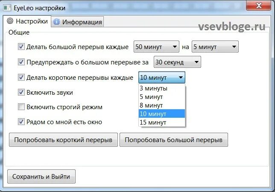Click the gear icon on Настройки tab

click(x=10, y=21)
